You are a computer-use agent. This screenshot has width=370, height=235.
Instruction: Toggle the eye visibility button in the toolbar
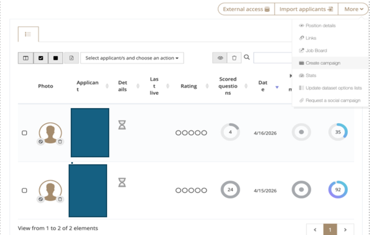click(x=220, y=58)
